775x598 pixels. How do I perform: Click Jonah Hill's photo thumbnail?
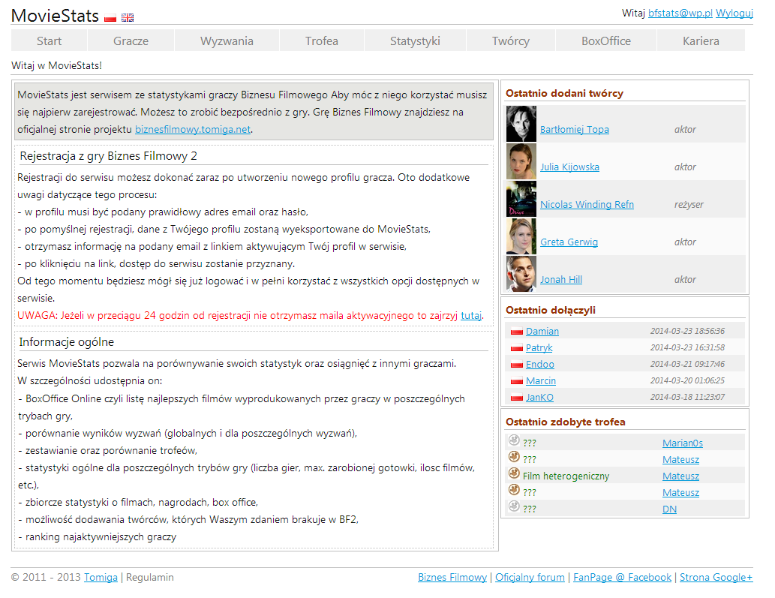pyautogui.click(x=521, y=275)
